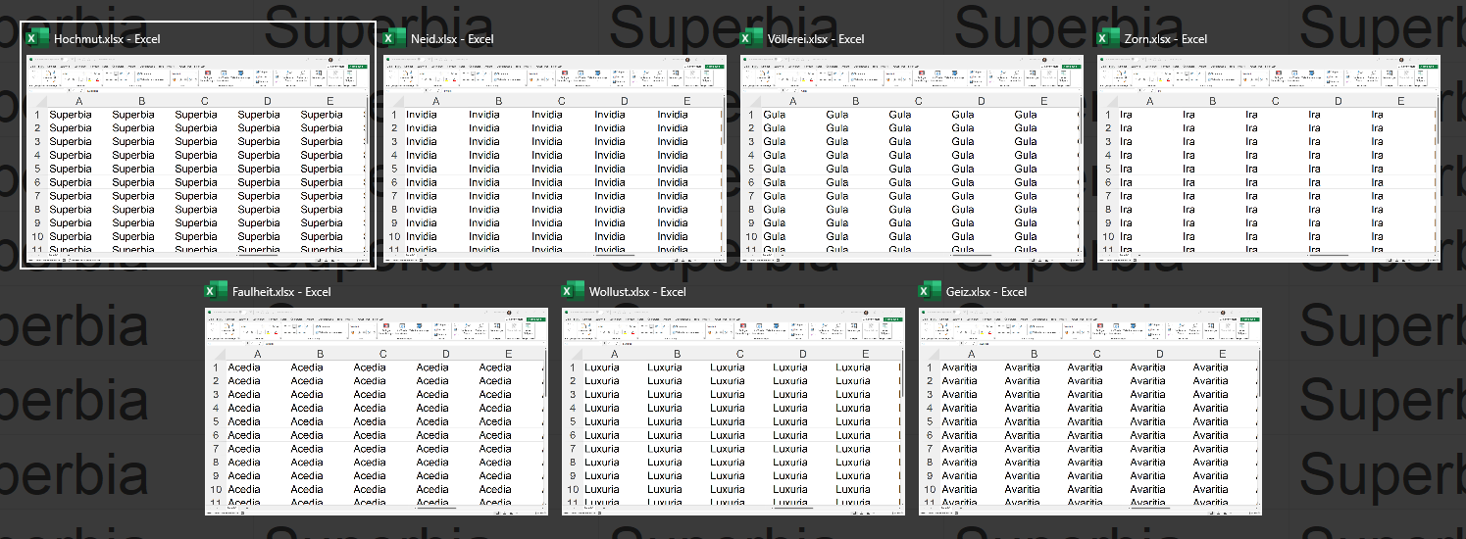
Task: Click the "Völlerei.xlsx - Excel" title label
Action: (816, 39)
